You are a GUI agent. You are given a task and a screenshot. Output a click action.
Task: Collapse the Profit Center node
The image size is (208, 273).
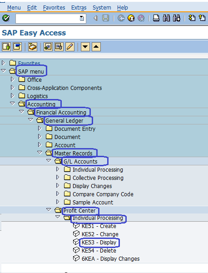pyautogui.click(x=49, y=209)
